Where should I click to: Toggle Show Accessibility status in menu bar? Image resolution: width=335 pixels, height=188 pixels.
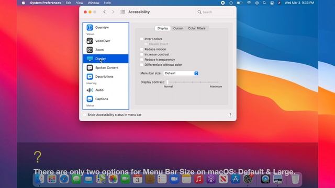85,115
